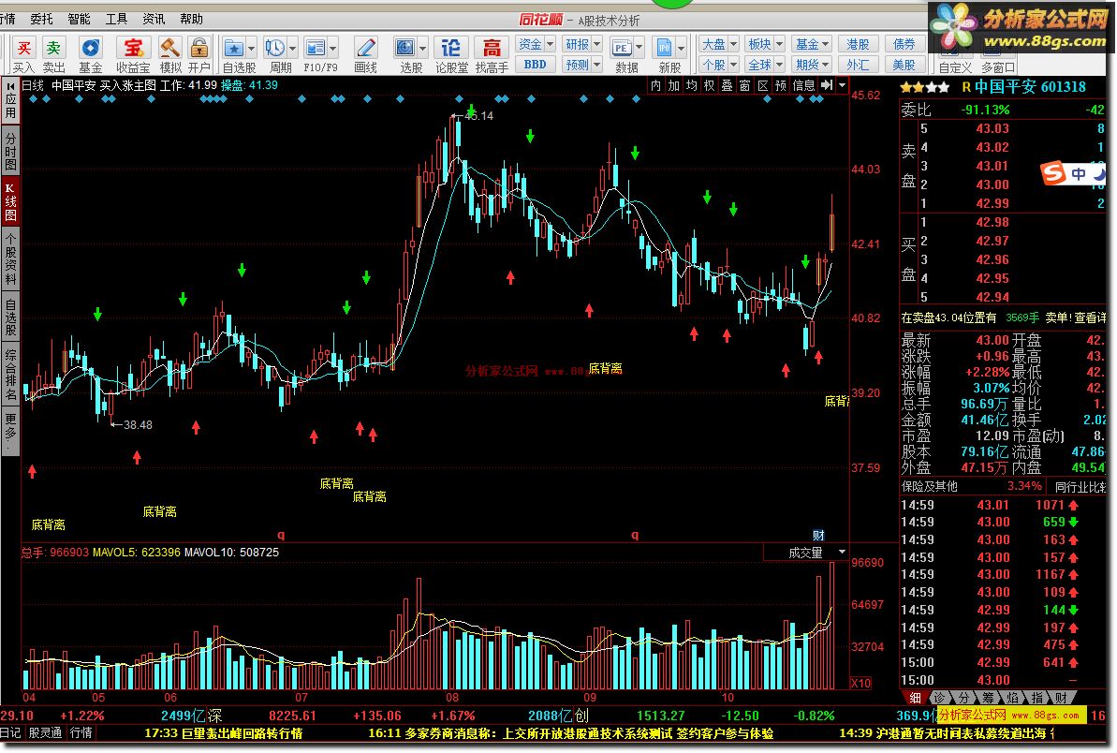
Task: Open the 工具 menu
Action: pos(116,20)
